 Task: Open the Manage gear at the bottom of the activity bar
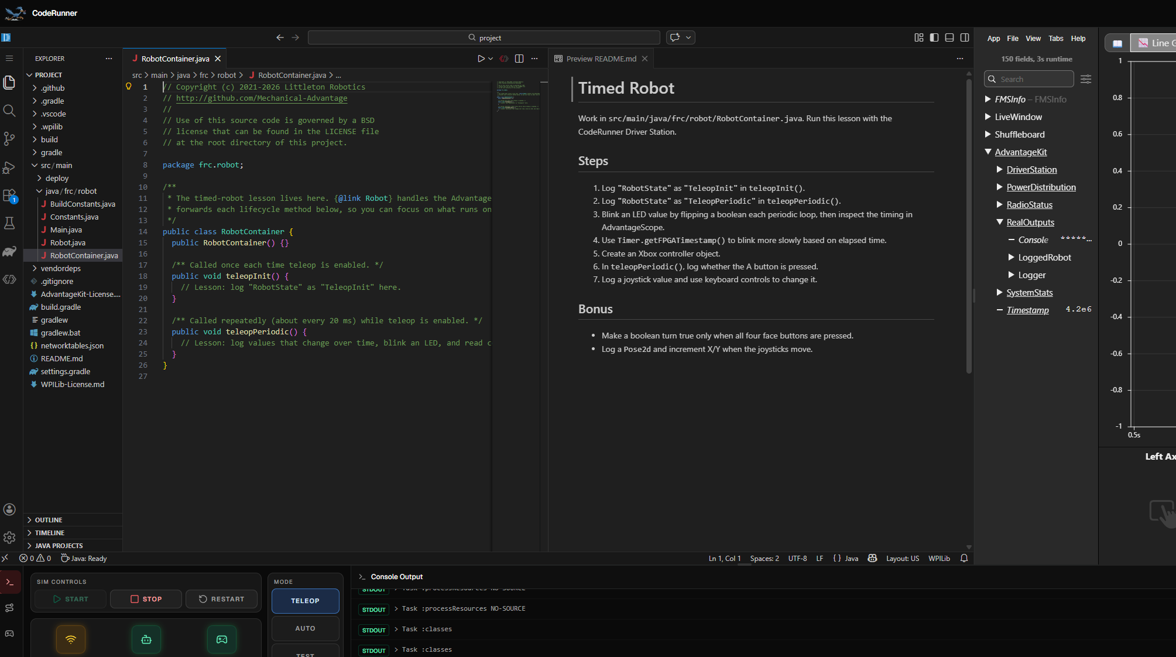click(9, 538)
